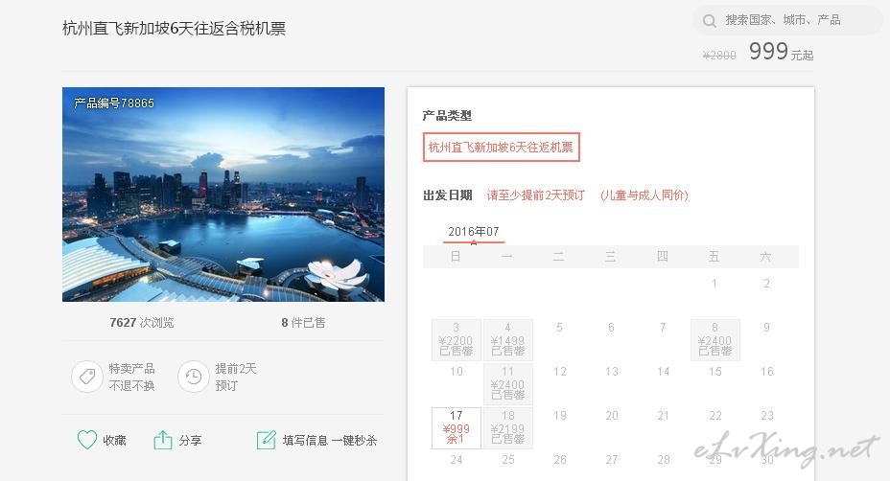The height and width of the screenshot is (481, 890).
Task: Click calendar date 10
Action: 457,372
